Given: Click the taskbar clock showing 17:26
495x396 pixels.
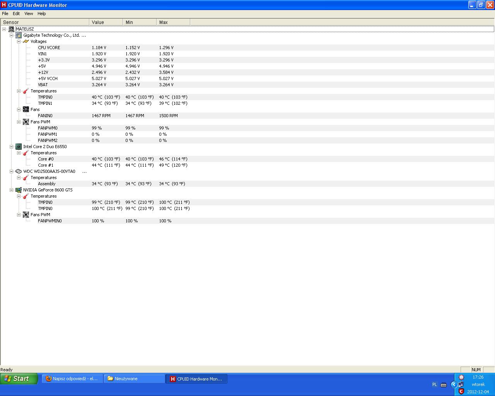Looking at the screenshot, I should coord(478,377).
